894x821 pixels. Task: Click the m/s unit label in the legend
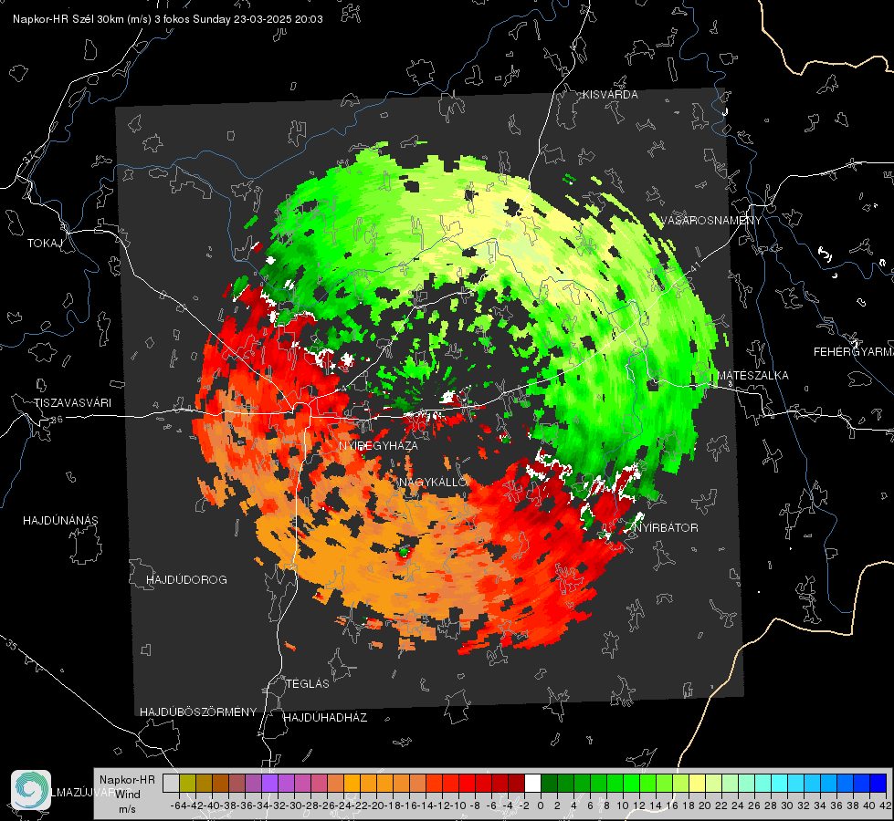(127, 809)
